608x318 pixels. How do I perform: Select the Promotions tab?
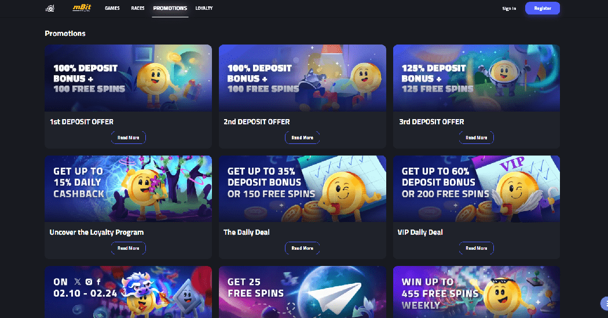click(x=170, y=8)
